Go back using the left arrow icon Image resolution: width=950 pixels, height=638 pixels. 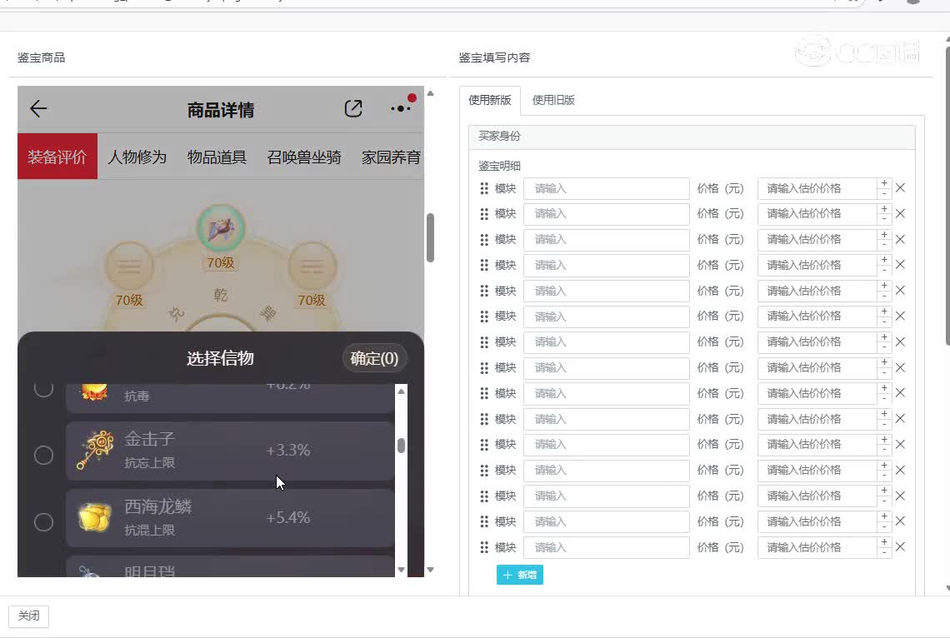click(38, 109)
